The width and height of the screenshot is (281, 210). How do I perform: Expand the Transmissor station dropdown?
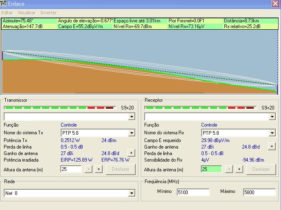click(x=132, y=117)
